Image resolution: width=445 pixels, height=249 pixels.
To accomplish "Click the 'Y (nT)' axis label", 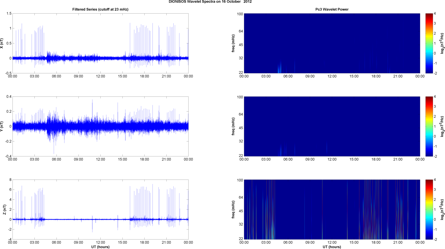I will (x=2, y=127).
